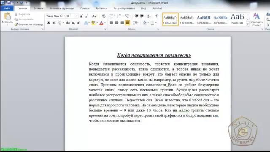Image resolution: width=270 pixels, height=152 pixels.
Task: Click the bulleted list icon
Action: 111,16
